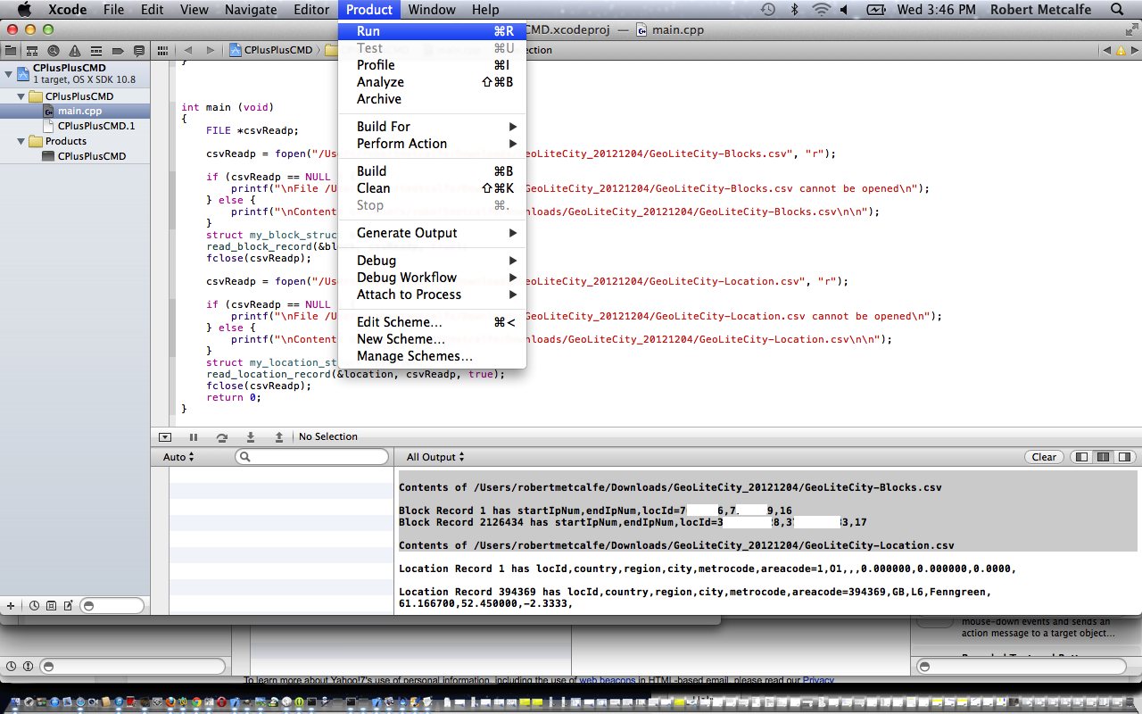Open the Project navigator folder icon
This screenshot has width=1142, height=714.
coord(10,51)
